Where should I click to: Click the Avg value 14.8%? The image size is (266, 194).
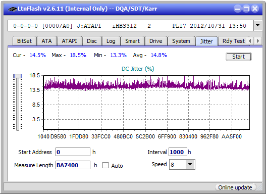159,55
